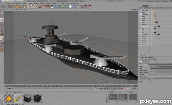Expand the Plane object
The height and width of the screenshot is (105, 172).
coord(139,22)
